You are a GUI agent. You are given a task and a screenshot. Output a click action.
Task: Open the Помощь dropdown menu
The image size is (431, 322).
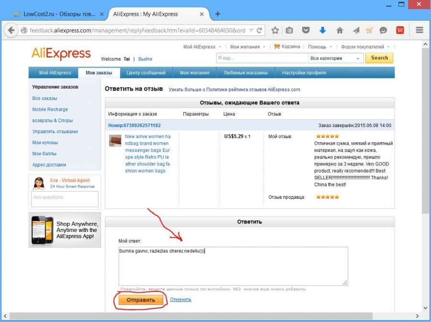319,47
